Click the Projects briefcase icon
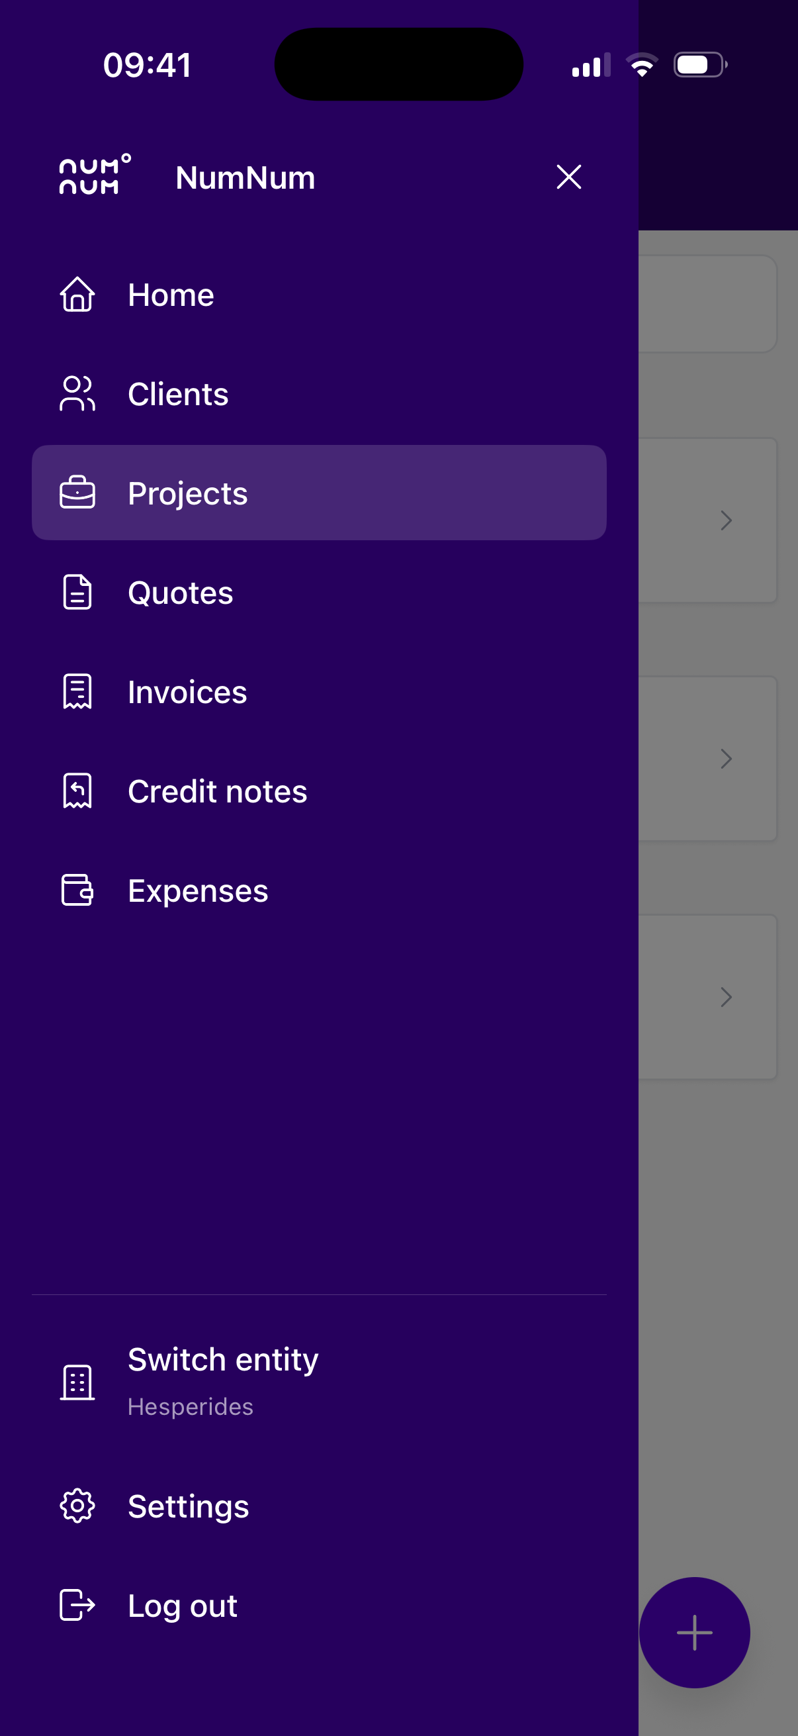The image size is (798, 1736). tap(77, 493)
